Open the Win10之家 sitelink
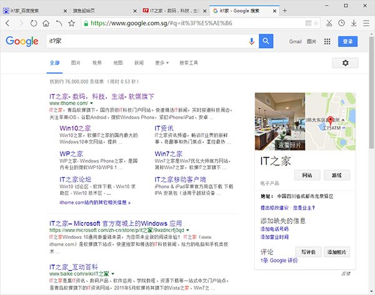Image resolution: width=375 pixels, height=295 pixels. 75,128
